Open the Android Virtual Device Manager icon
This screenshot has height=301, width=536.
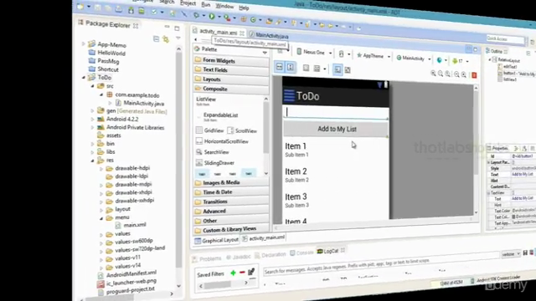[x=142, y=11]
